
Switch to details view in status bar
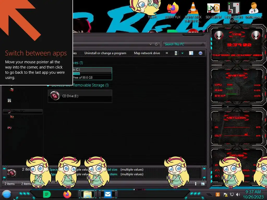tap(196, 184)
